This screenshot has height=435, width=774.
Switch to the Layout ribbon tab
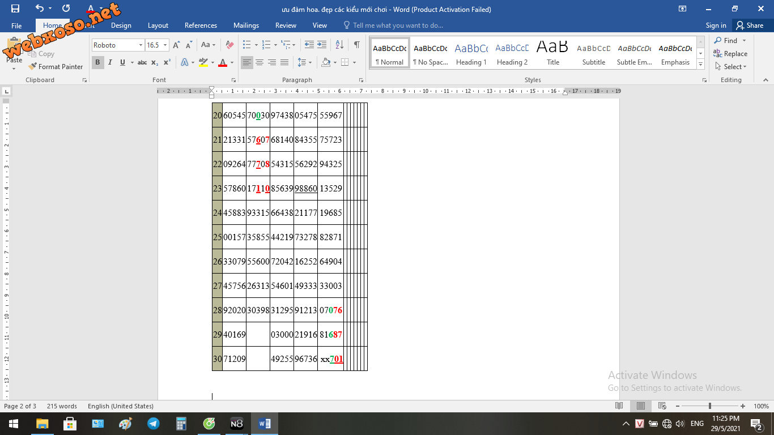pyautogui.click(x=158, y=25)
